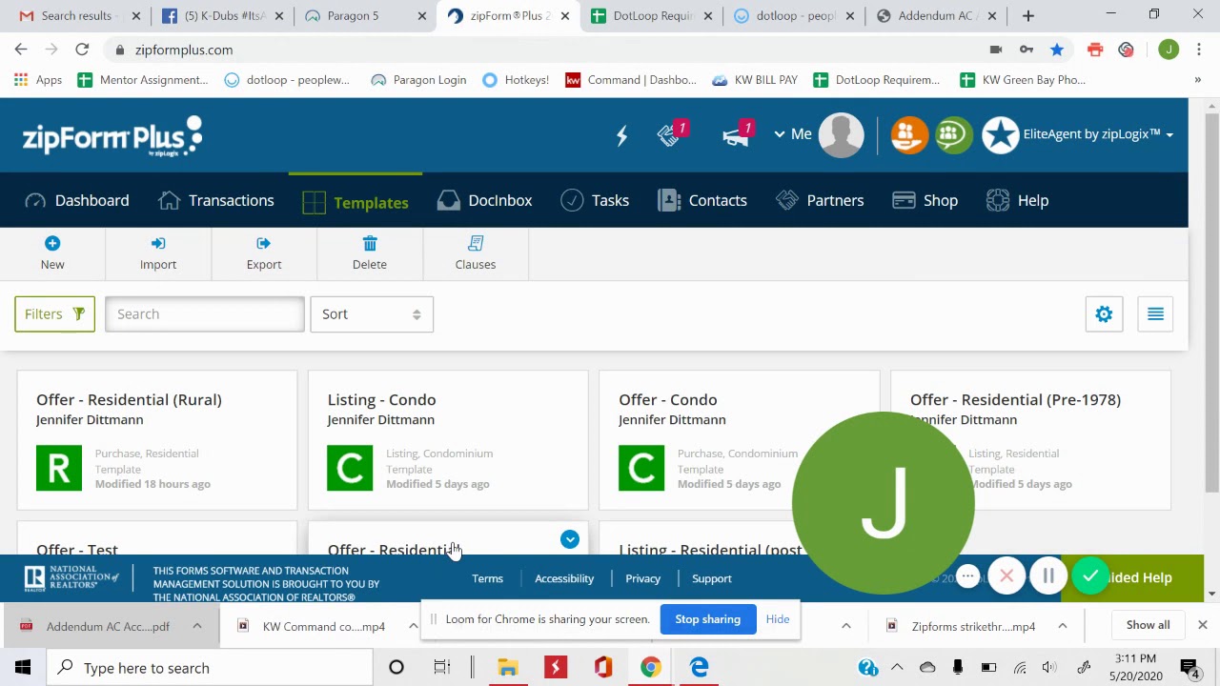Open the blue gear settings icon

pos(1104,314)
